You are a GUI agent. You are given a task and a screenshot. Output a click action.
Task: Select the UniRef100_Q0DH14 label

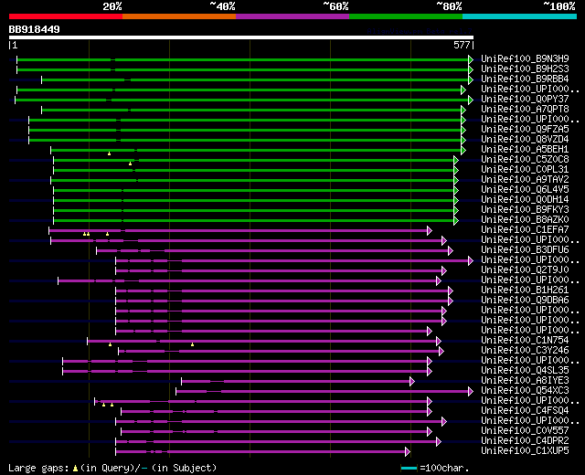(525, 199)
